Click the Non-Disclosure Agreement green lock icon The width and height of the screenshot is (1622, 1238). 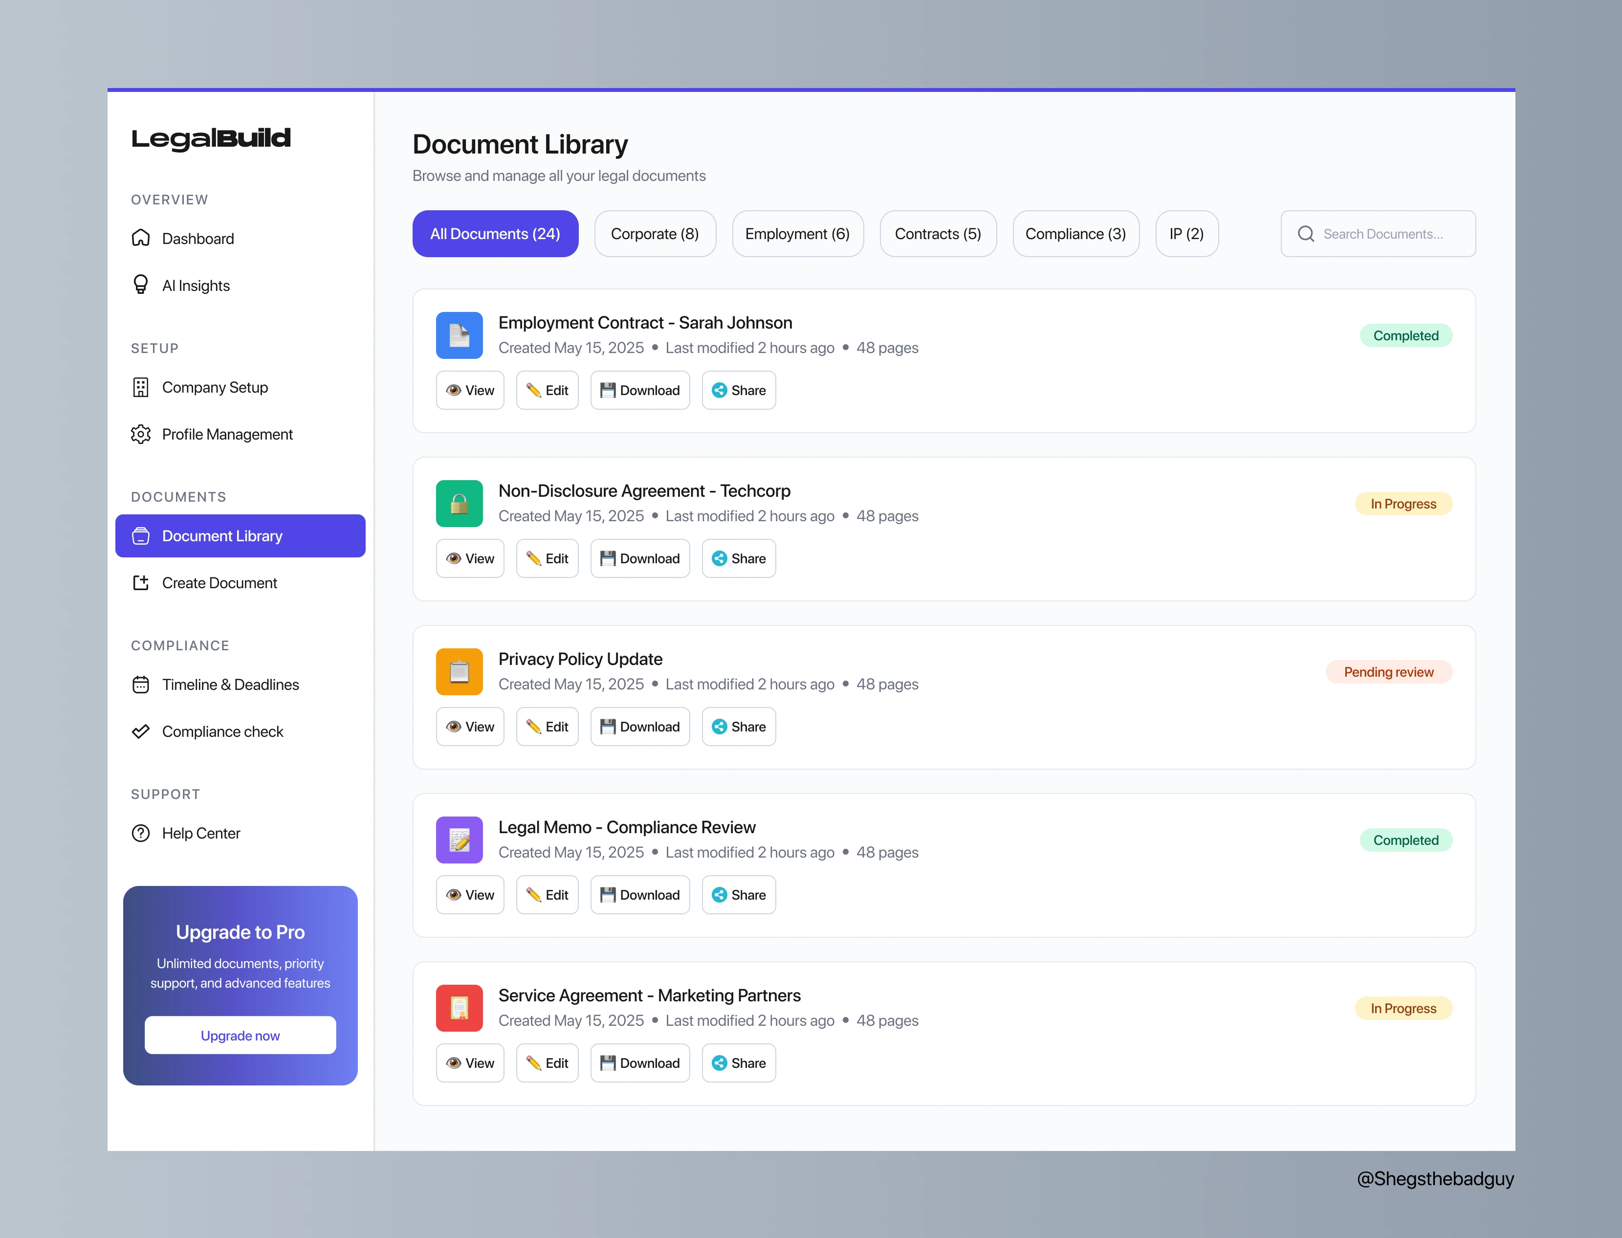(459, 503)
